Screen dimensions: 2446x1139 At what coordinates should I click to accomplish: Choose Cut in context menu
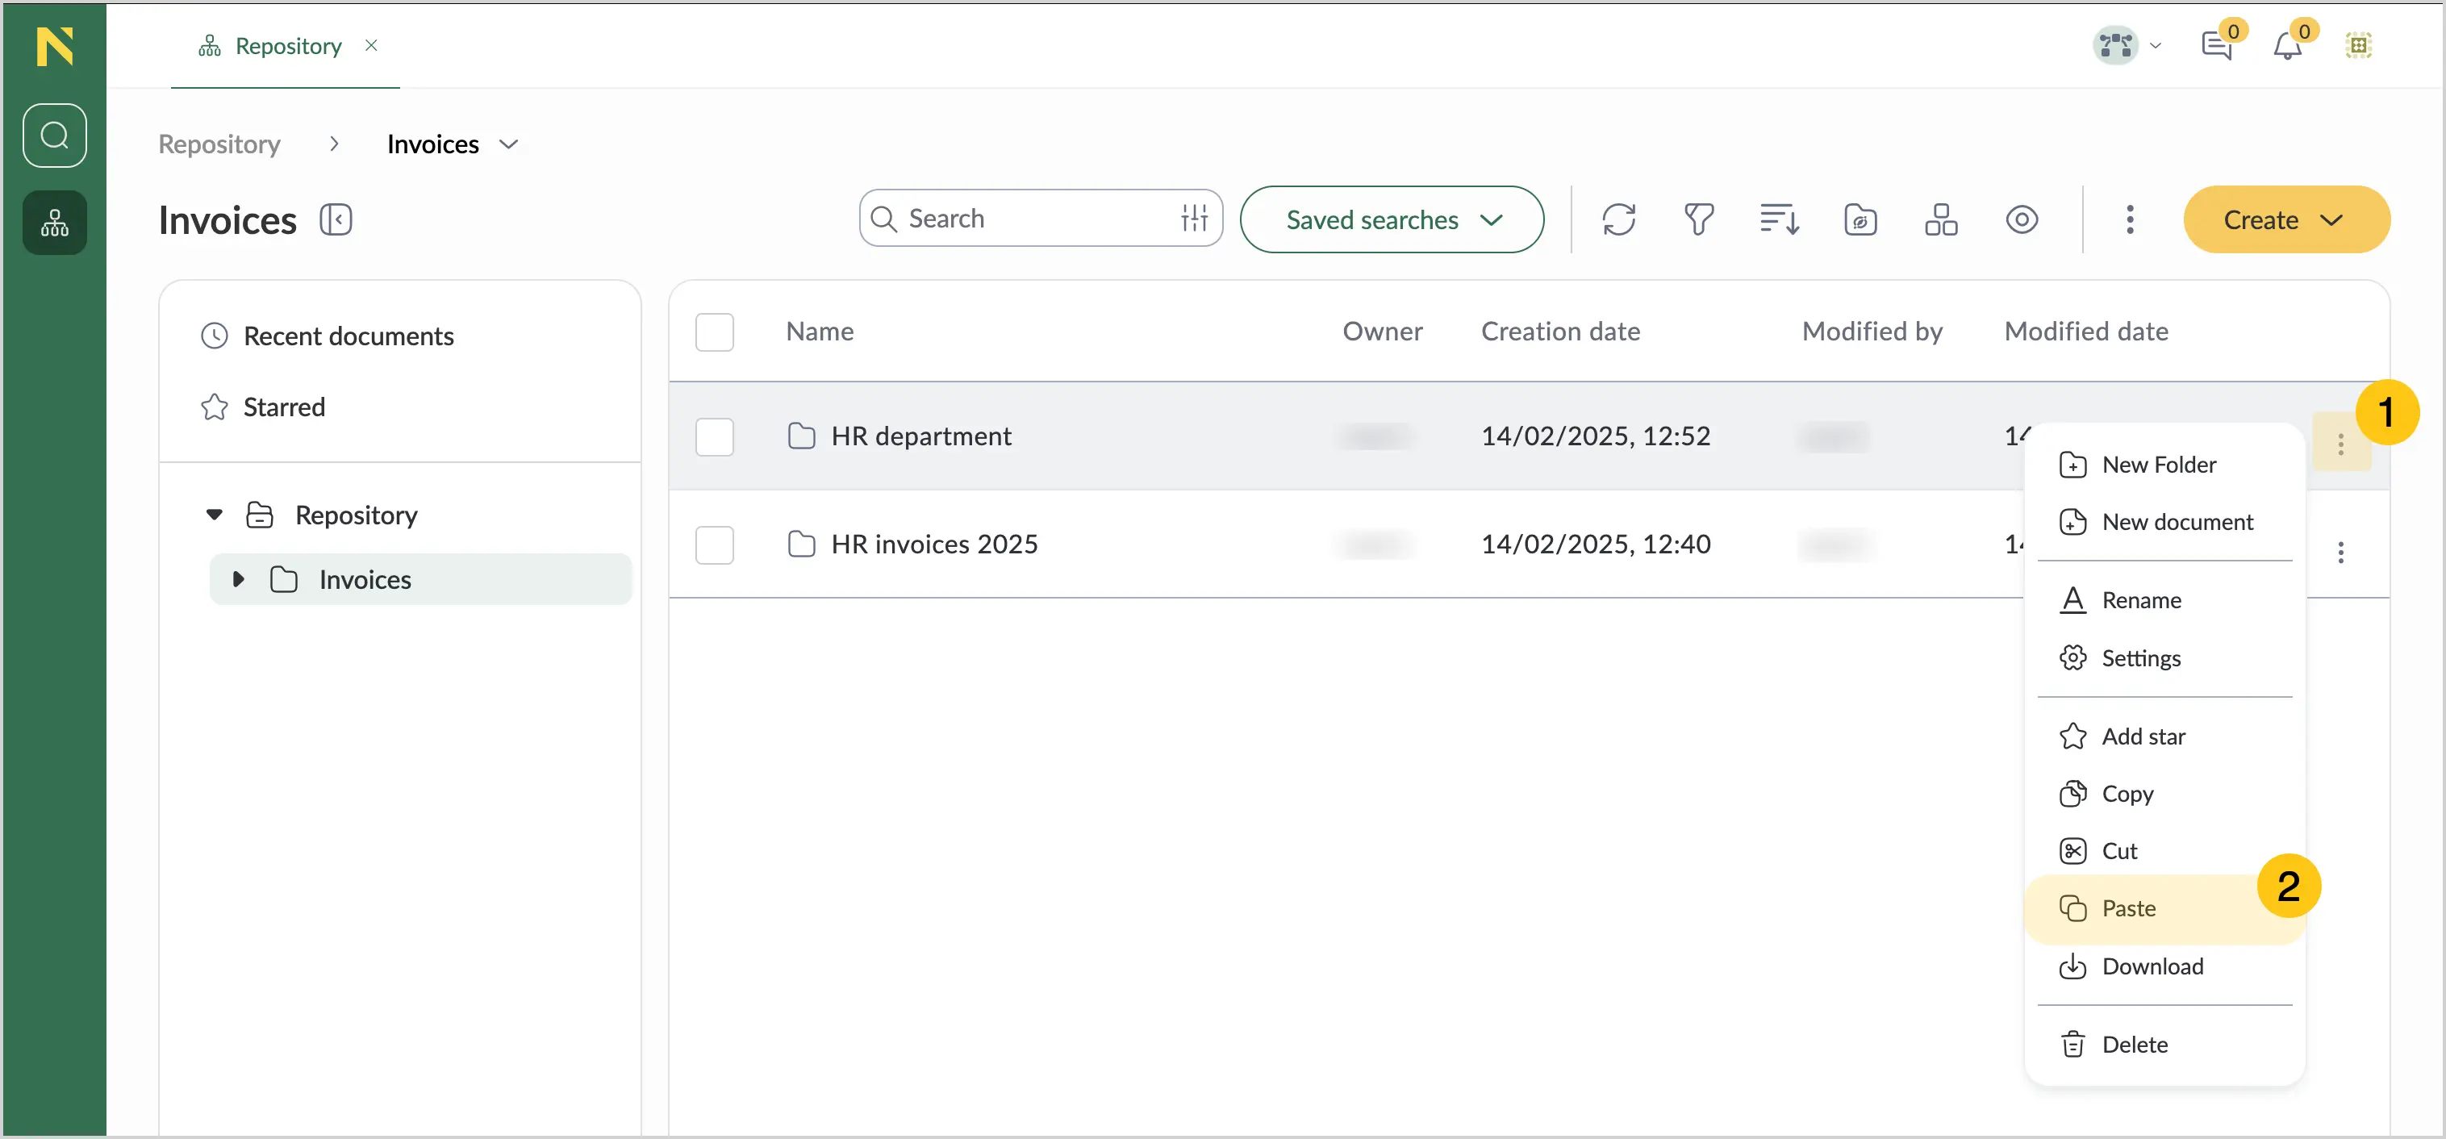[2164, 850]
